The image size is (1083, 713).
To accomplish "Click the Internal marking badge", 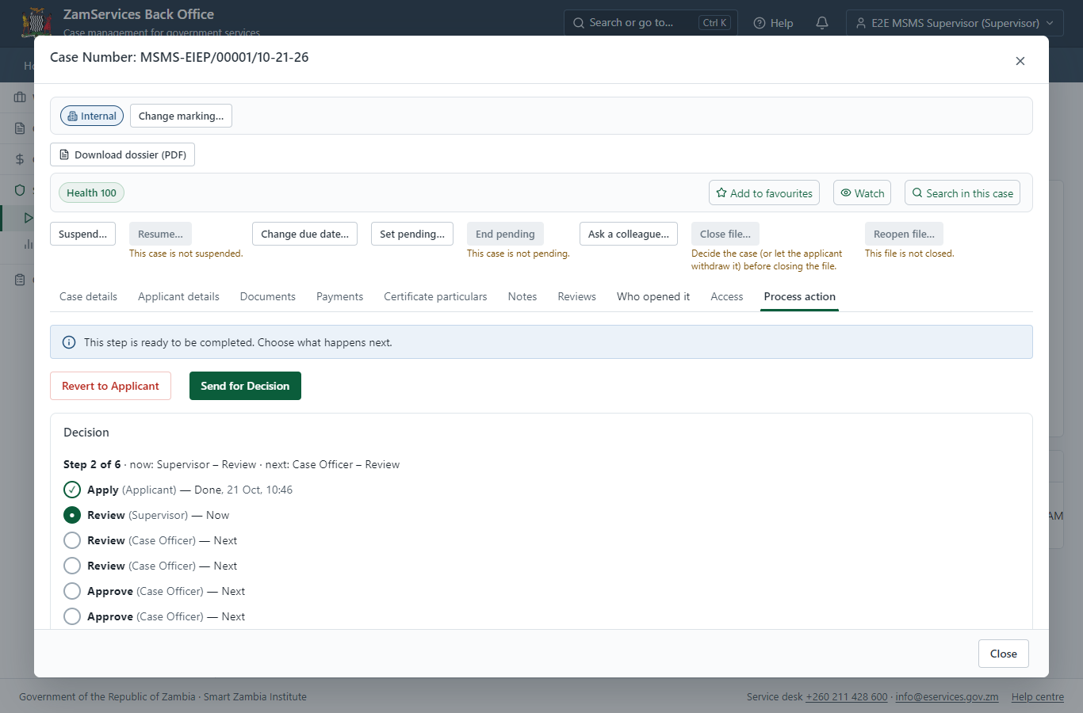I will click(x=92, y=116).
